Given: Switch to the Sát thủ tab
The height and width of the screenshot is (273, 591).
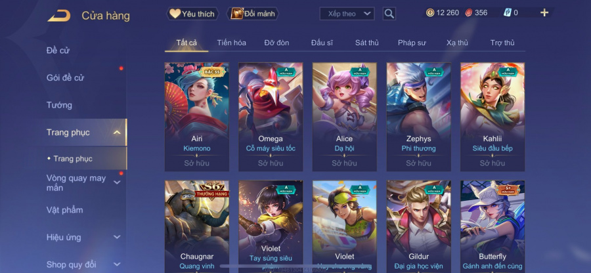Looking at the screenshot, I should 366,43.
